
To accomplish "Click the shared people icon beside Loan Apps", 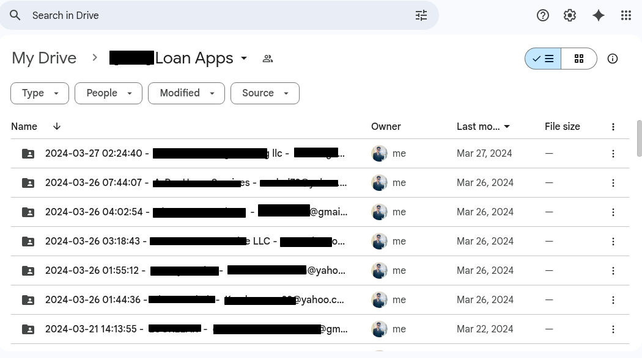I will [x=268, y=59].
